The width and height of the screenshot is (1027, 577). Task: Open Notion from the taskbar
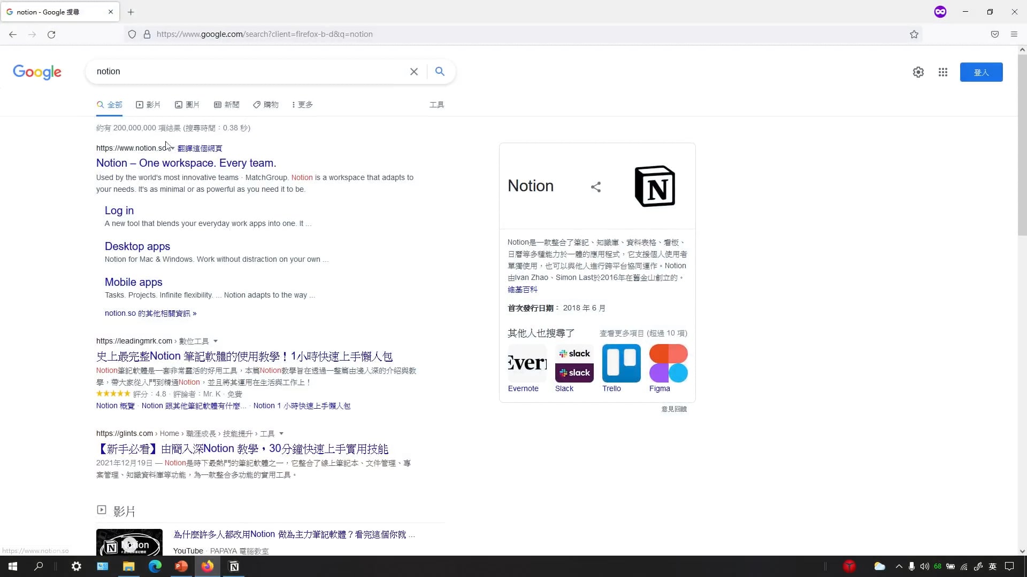click(x=234, y=566)
